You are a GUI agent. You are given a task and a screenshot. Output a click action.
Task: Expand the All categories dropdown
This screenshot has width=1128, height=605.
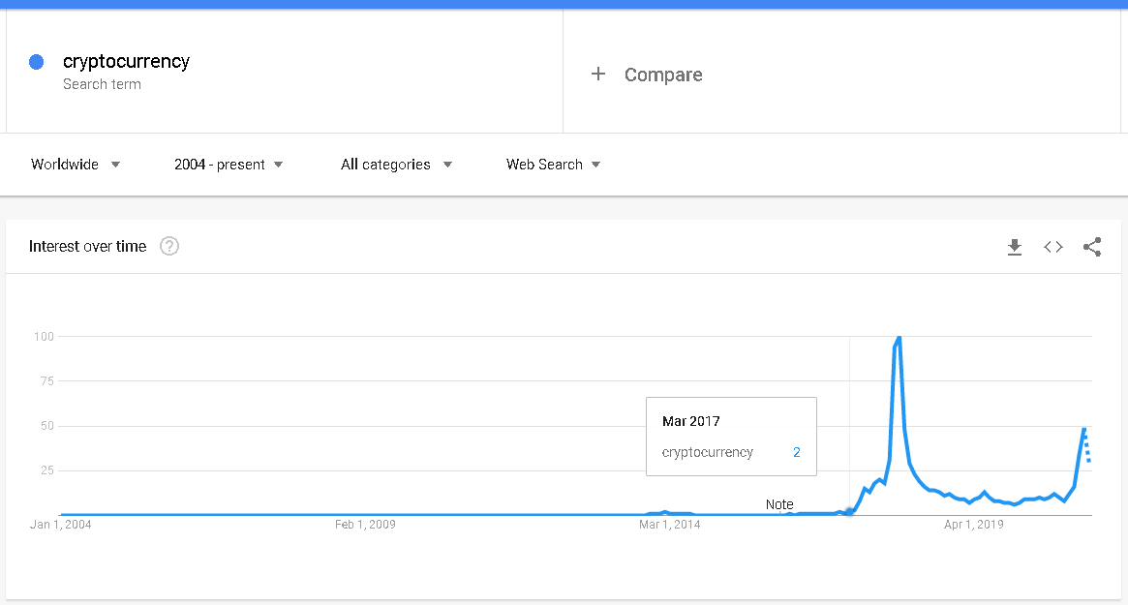(396, 165)
